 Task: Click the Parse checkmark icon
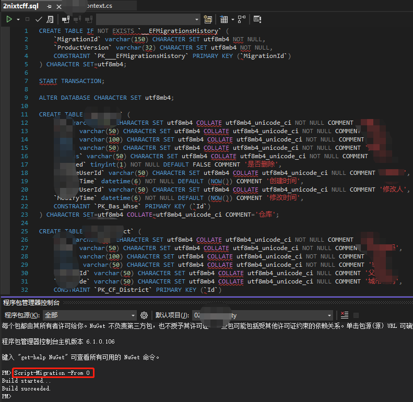39,19
